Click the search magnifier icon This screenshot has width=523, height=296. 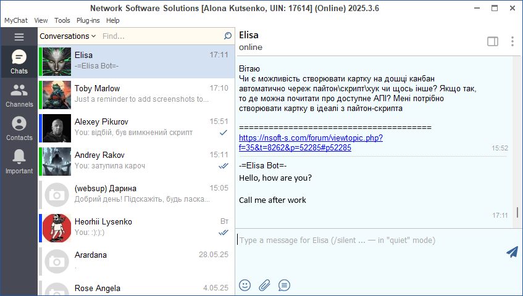tap(228, 36)
